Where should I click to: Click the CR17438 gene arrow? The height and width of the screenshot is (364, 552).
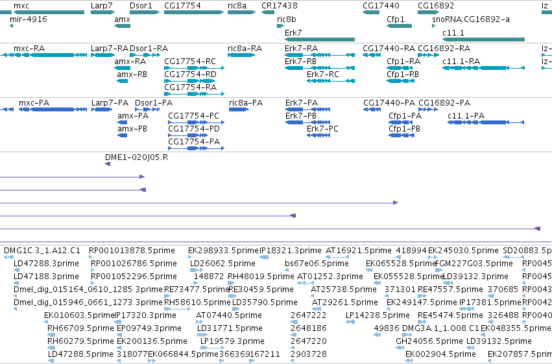[268, 12]
